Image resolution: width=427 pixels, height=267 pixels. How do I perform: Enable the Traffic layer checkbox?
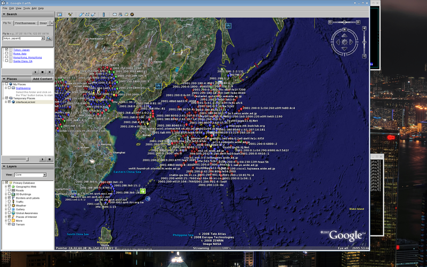coord(9,202)
